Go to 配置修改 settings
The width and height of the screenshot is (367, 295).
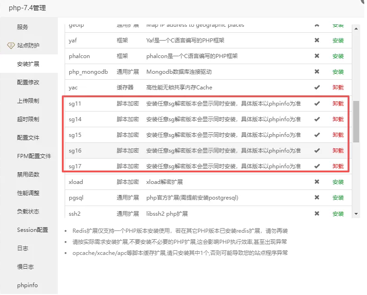click(x=28, y=83)
